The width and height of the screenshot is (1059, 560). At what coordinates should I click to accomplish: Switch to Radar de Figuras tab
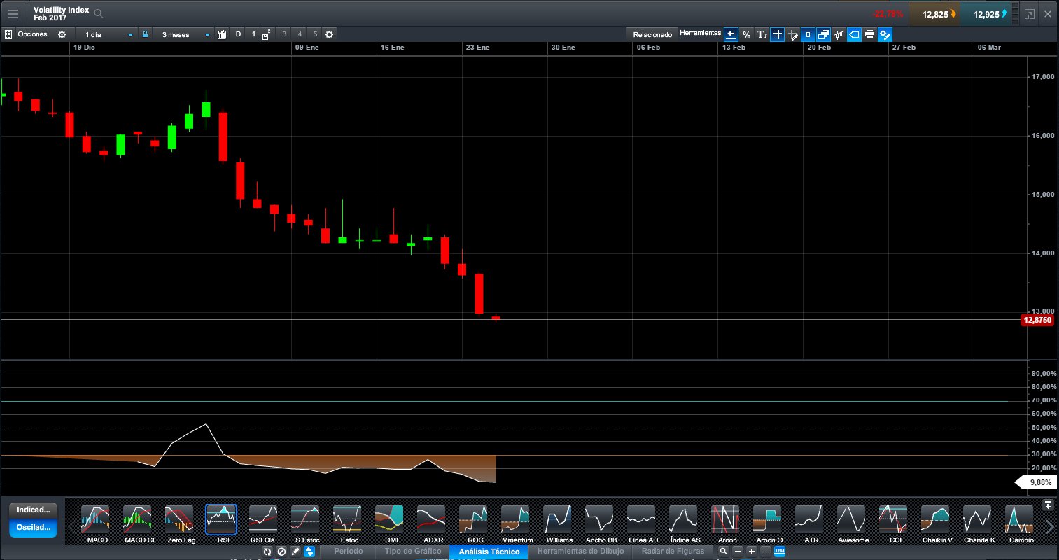point(673,552)
